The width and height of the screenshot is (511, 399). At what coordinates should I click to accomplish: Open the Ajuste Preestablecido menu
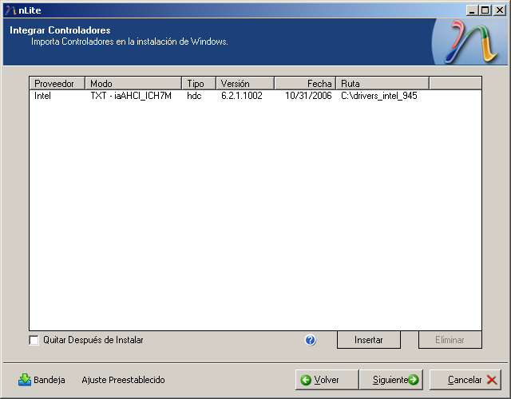pyautogui.click(x=123, y=380)
